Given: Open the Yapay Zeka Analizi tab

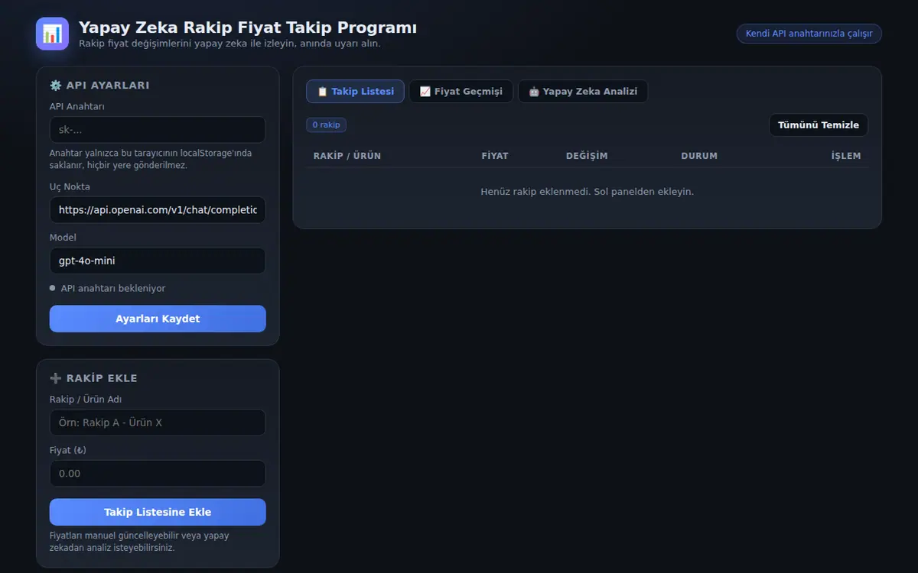Looking at the screenshot, I should [583, 92].
